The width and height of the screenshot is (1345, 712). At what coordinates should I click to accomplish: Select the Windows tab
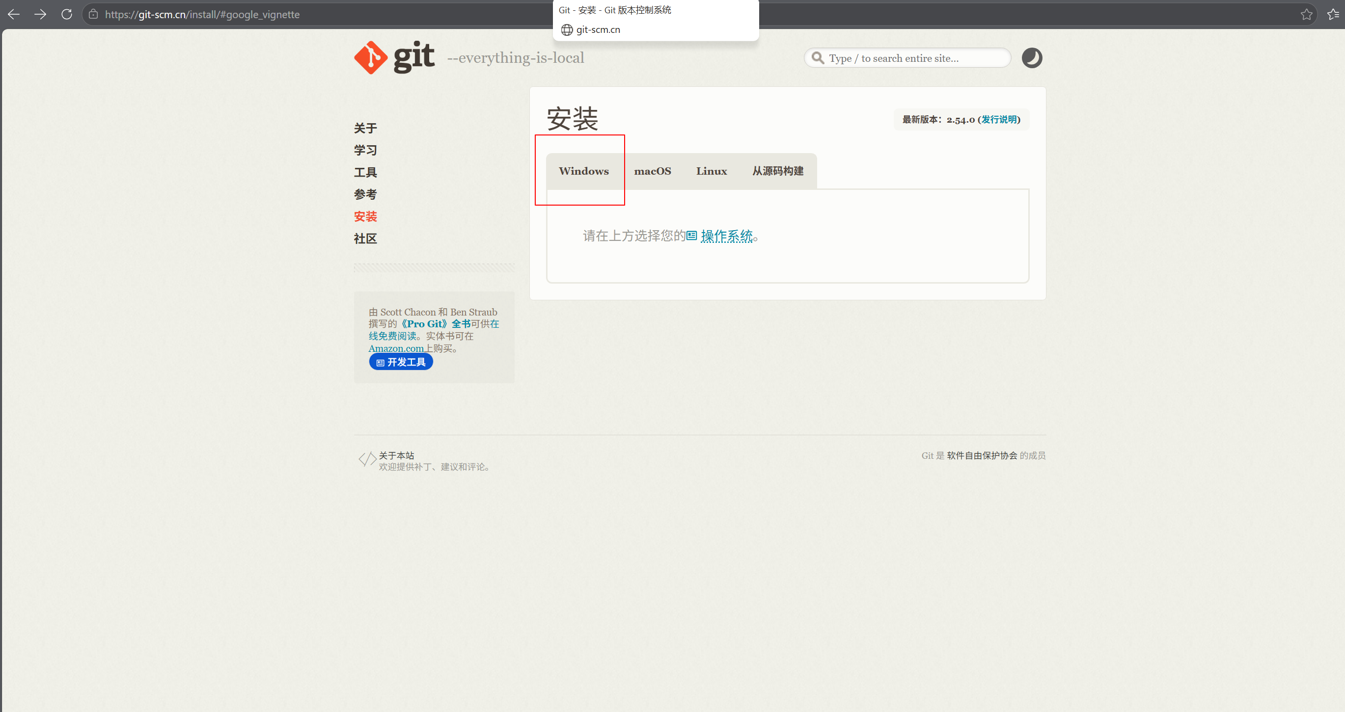[584, 171]
